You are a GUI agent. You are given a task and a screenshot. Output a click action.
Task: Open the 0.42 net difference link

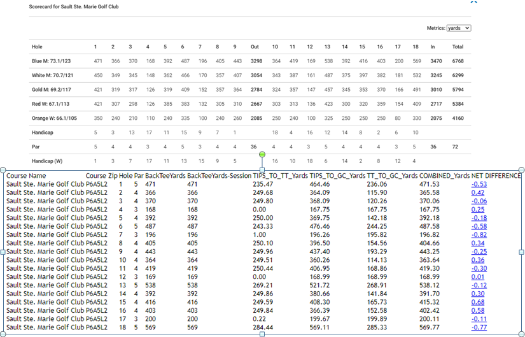(477, 192)
